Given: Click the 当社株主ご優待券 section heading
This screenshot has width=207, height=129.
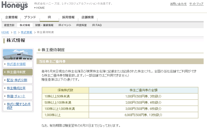Looking at the screenshot, I should 120,62.
